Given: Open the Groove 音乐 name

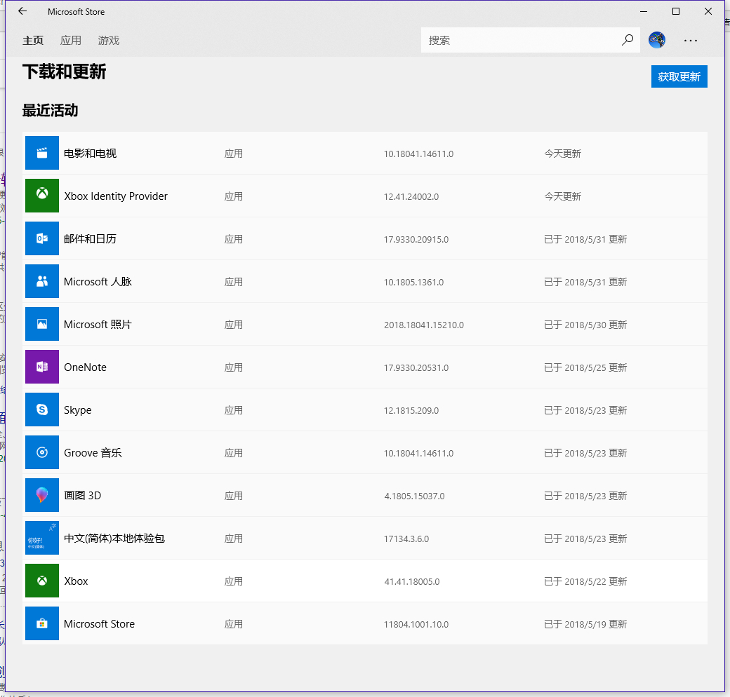Looking at the screenshot, I should coord(93,453).
